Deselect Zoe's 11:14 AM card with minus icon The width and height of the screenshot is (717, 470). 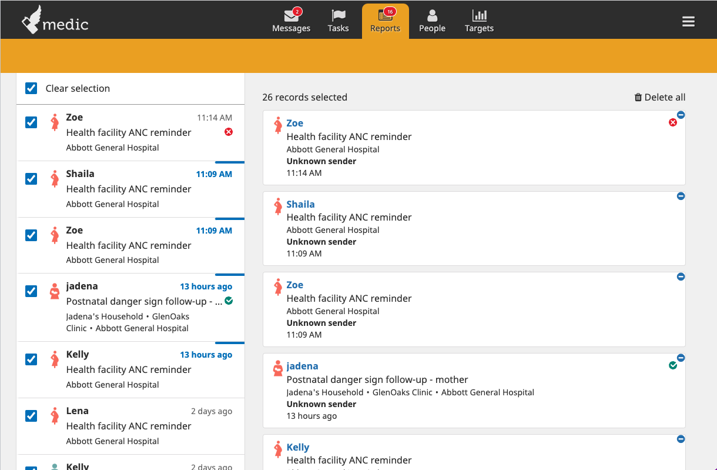click(x=681, y=115)
